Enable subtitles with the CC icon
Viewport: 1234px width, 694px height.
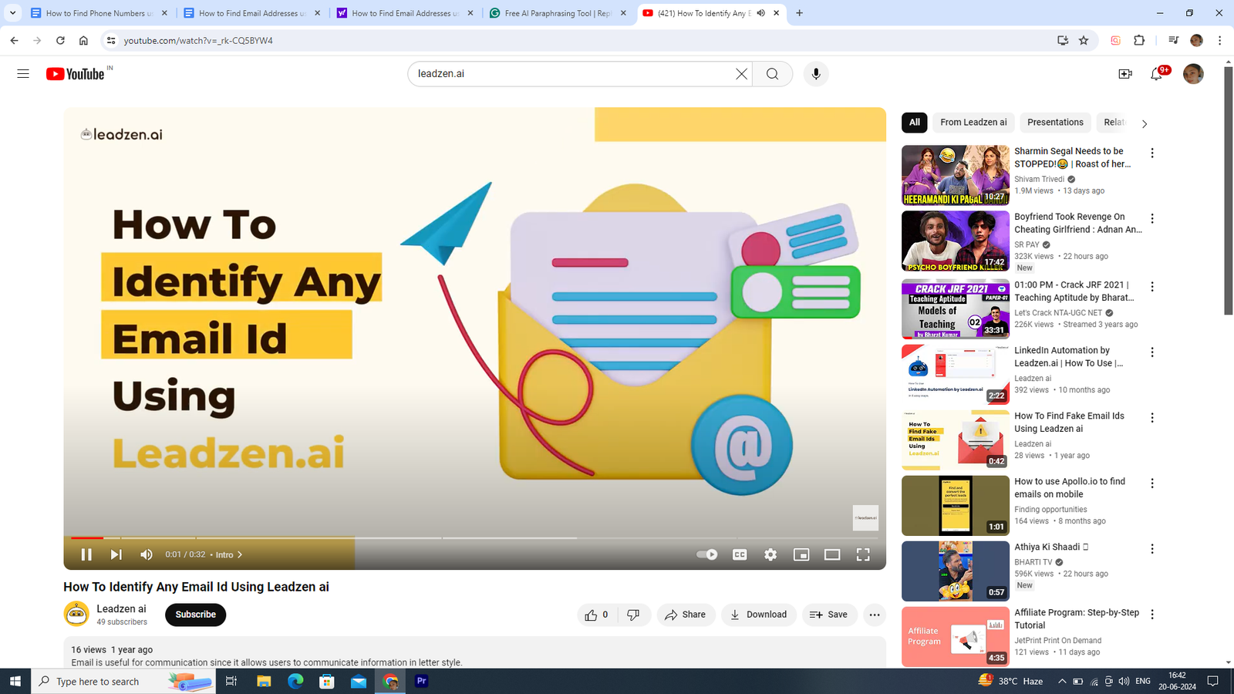pyautogui.click(x=739, y=554)
